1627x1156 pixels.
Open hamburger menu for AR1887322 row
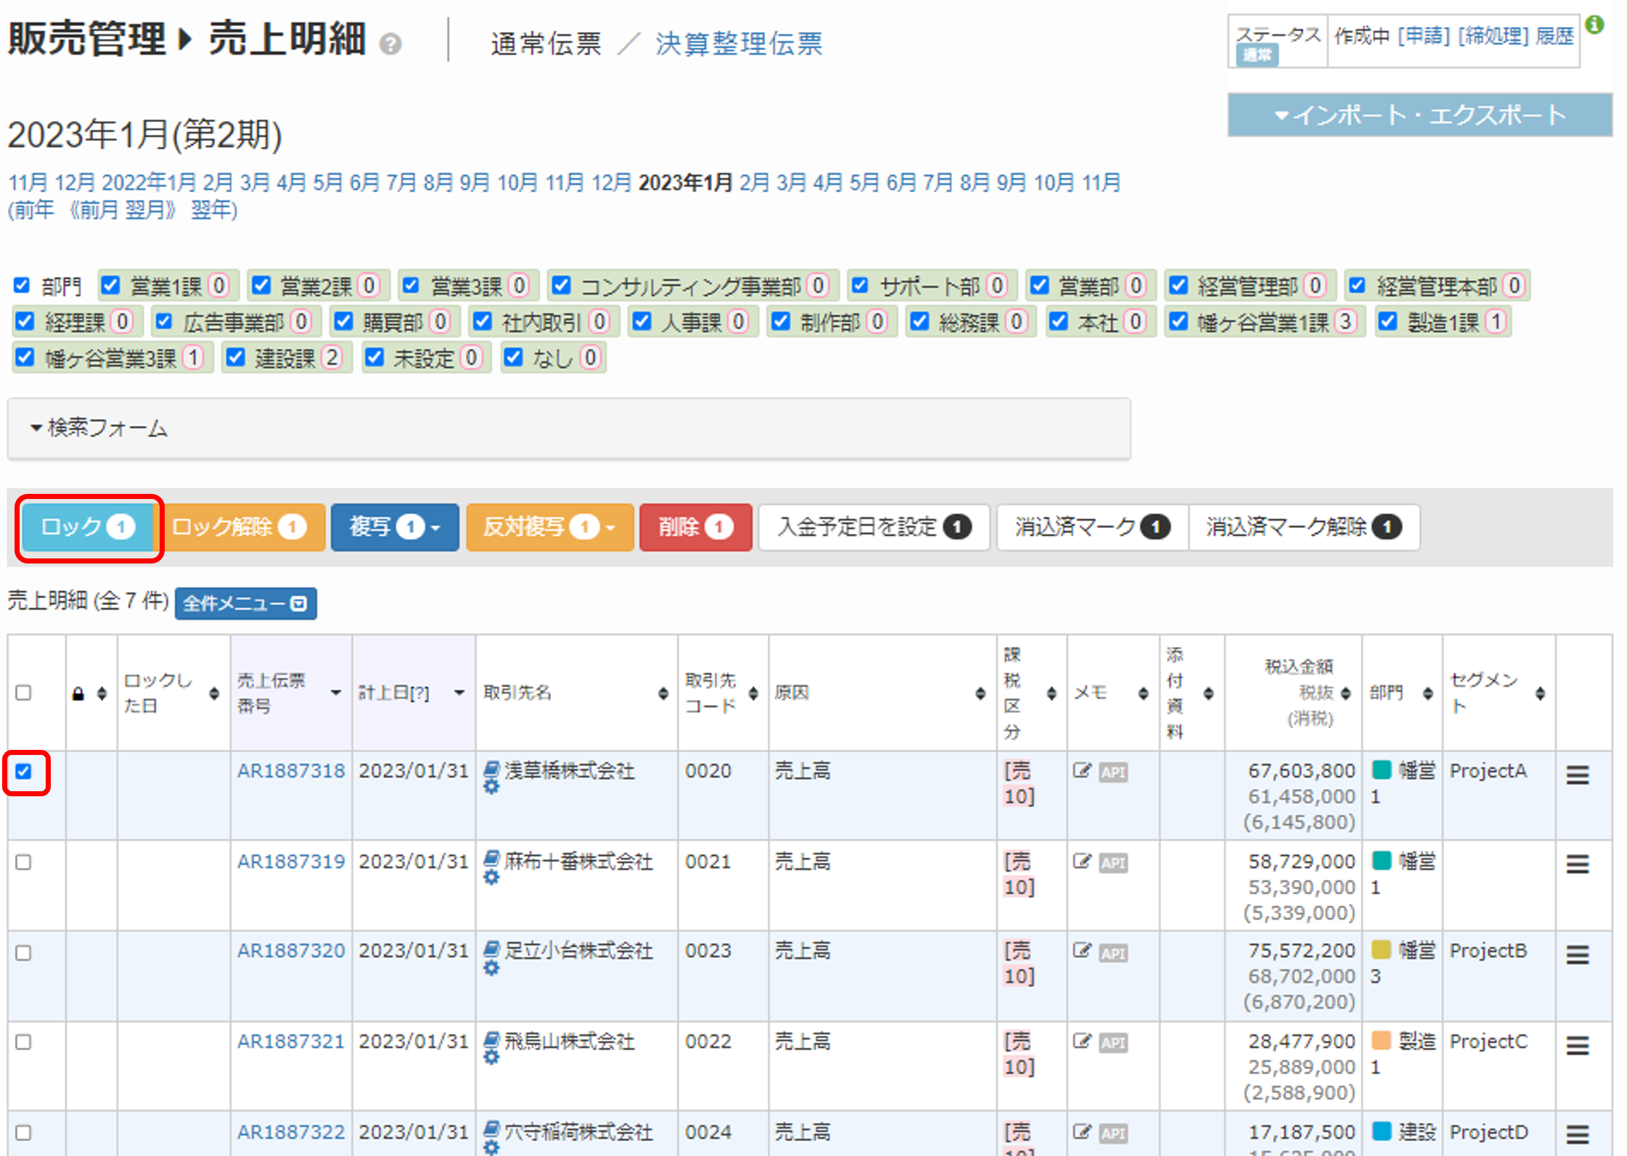coord(1578,1134)
